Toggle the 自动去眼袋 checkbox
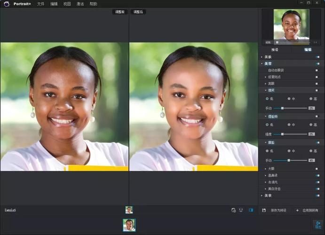325x235 pixels. click(x=317, y=70)
